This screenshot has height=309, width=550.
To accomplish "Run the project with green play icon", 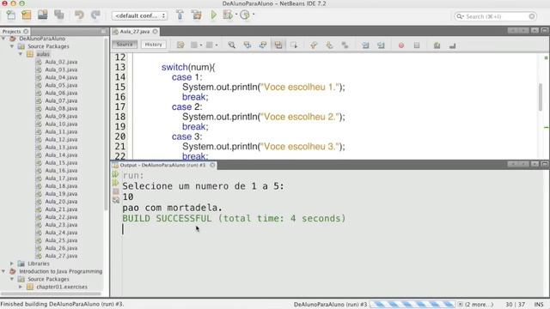I will tap(213, 15).
